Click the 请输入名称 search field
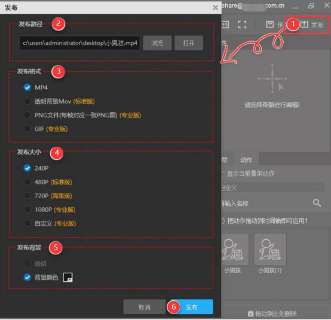Viewport: 331px width, 320px height. click(x=266, y=204)
